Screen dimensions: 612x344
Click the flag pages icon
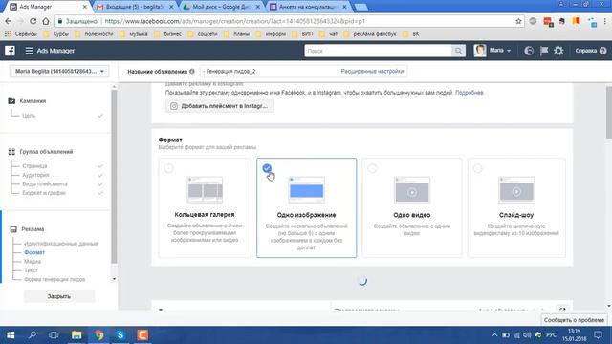[544, 51]
